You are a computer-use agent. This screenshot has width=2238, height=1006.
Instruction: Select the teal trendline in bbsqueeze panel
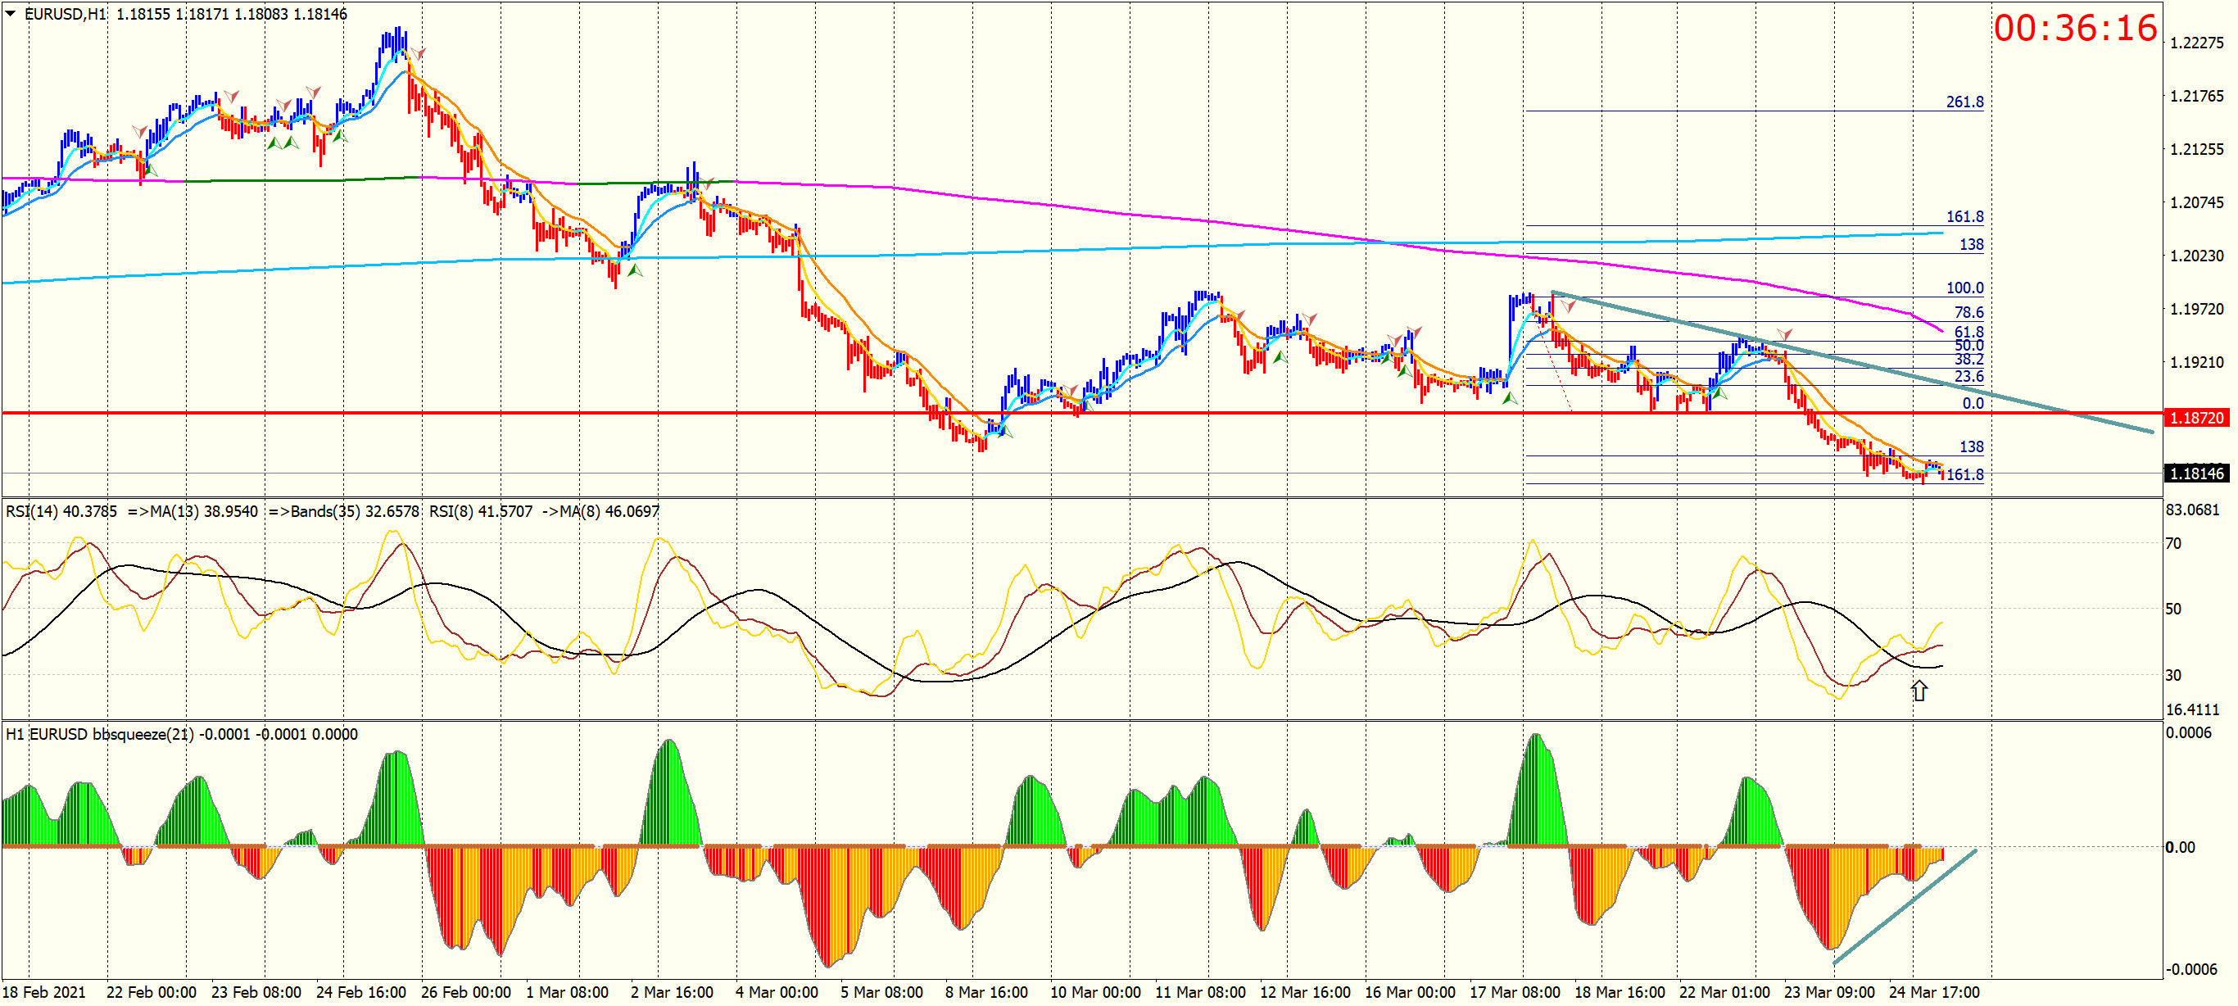[x=1905, y=906]
